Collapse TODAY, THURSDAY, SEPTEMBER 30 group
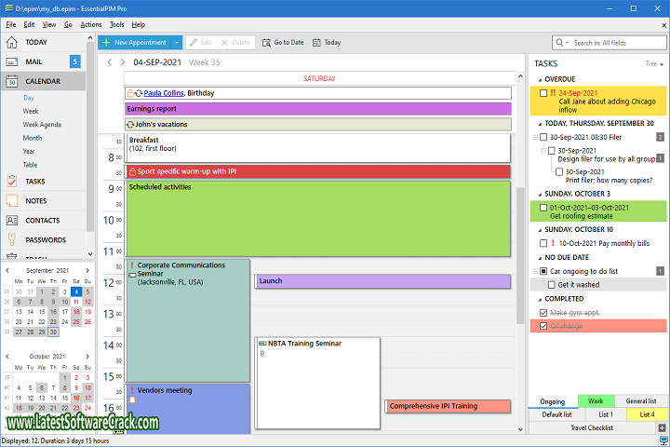 pos(540,124)
